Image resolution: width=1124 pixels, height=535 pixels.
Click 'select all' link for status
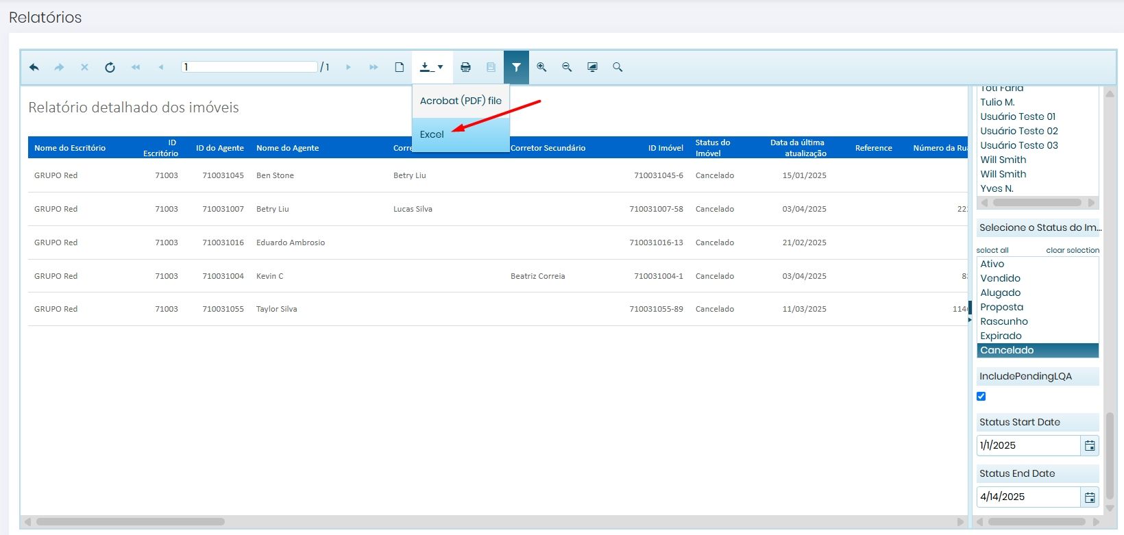(x=992, y=250)
